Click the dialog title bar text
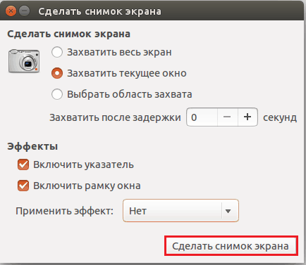 point(99,11)
